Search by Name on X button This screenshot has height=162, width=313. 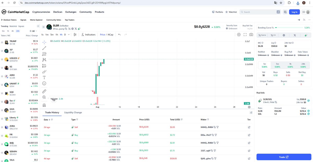coord(262,35)
